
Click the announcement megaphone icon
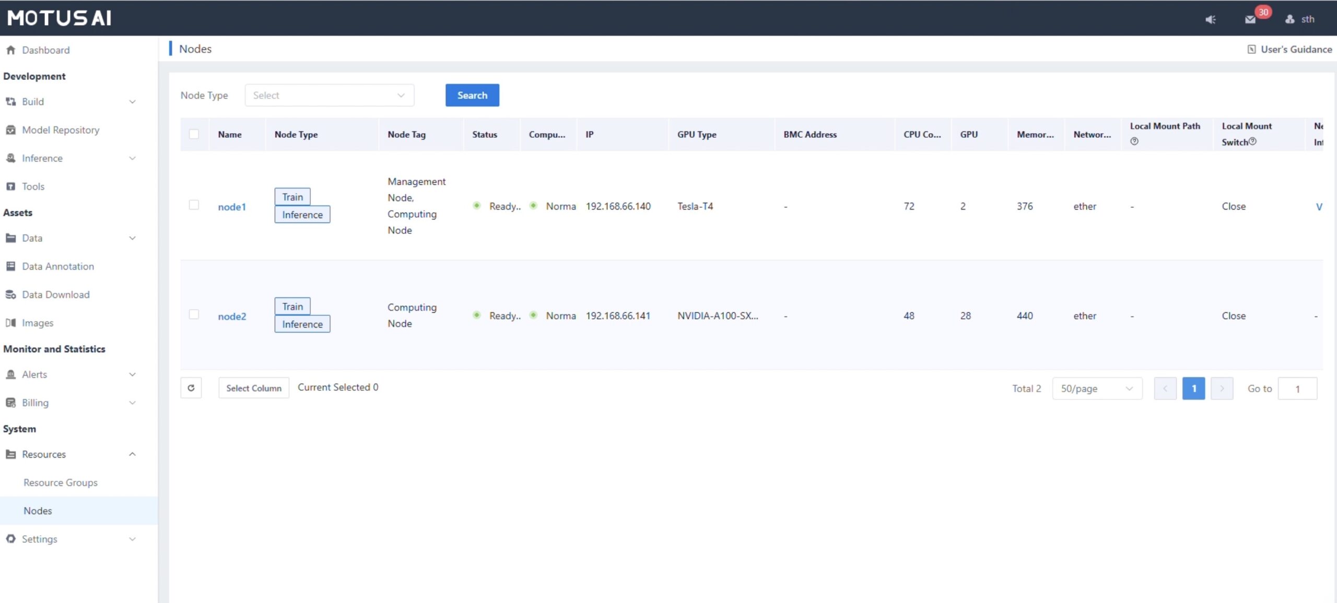click(1210, 19)
